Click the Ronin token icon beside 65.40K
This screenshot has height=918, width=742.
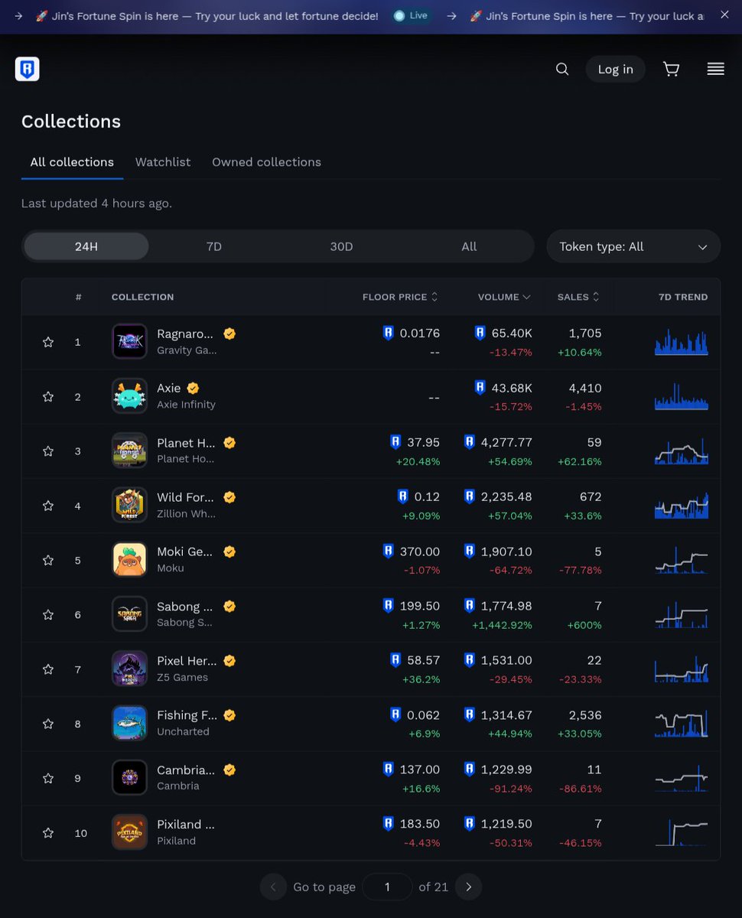click(480, 333)
